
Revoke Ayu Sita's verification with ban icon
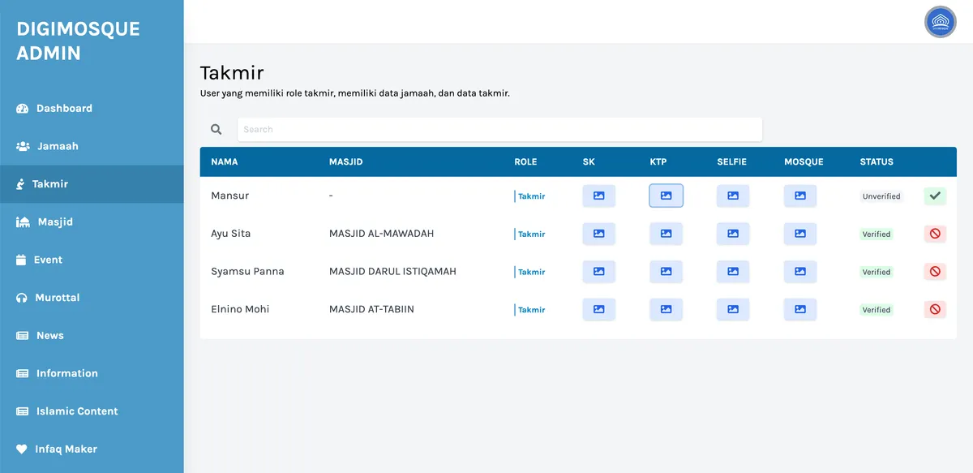point(935,234)
